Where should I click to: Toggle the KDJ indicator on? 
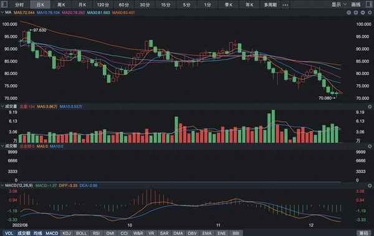pos(66,233)
